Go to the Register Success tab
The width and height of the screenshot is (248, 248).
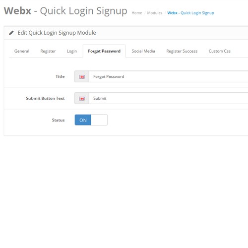182,51
